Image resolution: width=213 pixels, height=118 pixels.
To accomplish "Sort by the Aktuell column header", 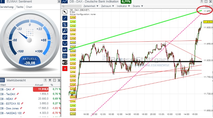I will [39, 85].
